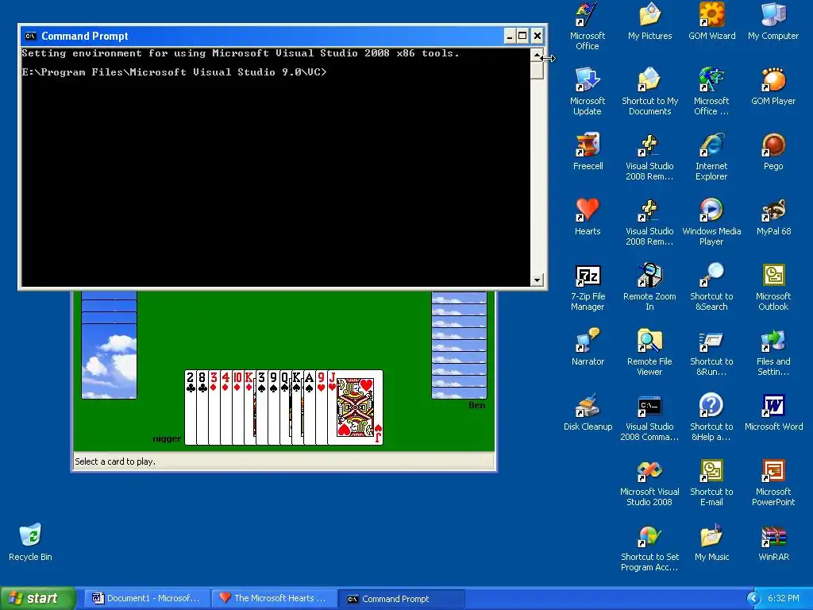Expand hidden tray icons arrow

753,599
